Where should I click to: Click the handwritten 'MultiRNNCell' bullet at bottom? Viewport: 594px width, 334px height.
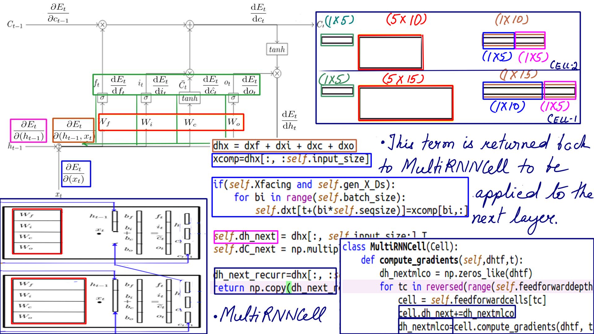270,315
